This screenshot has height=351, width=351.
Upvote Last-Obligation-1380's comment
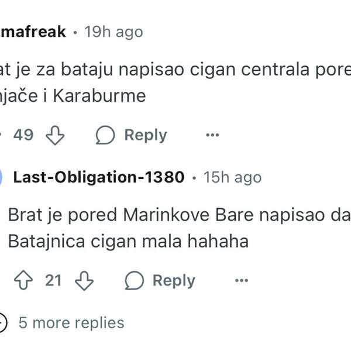23,281
